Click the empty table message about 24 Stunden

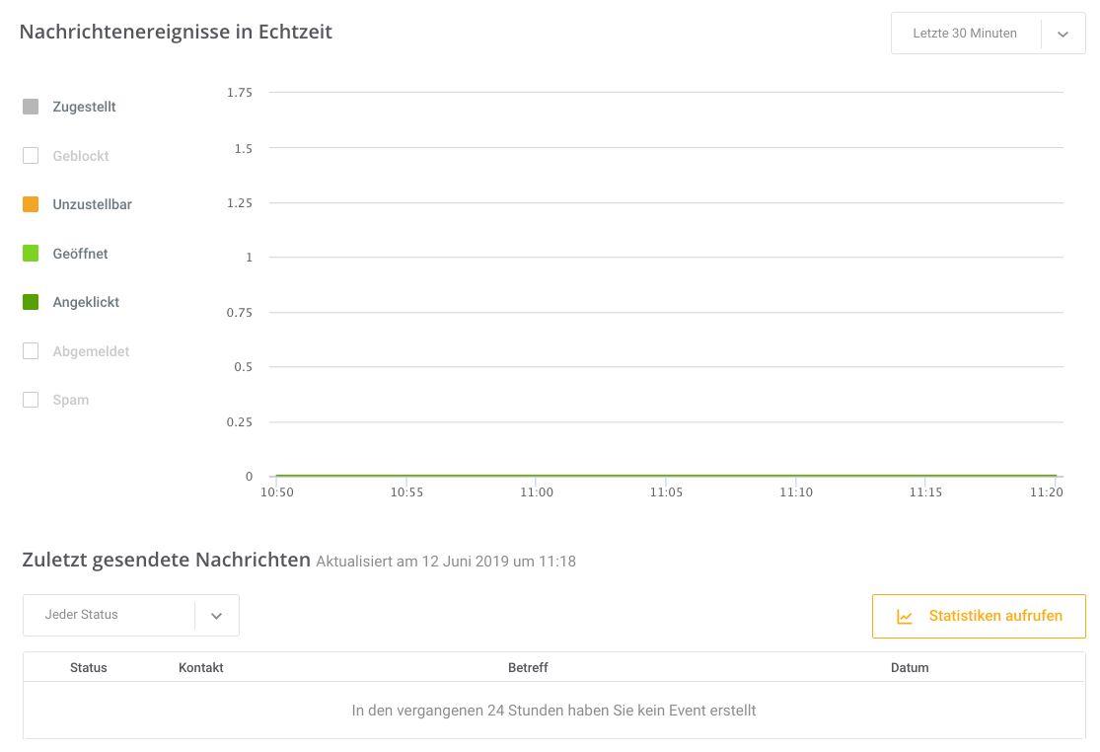[554, 711]
